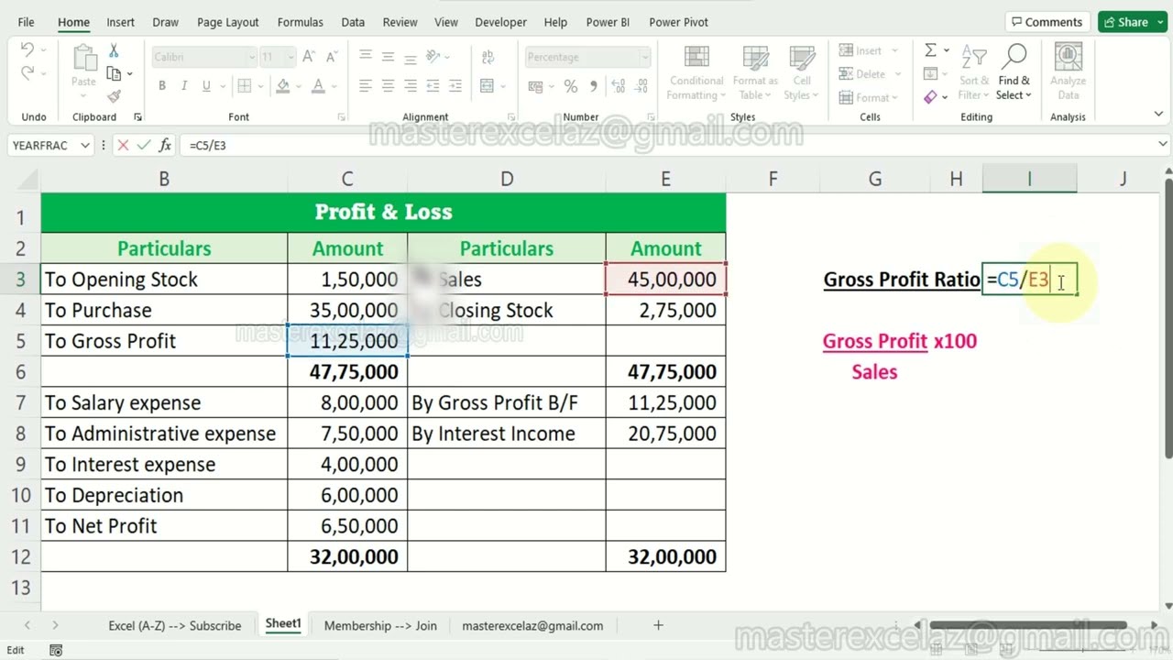Image resolution: width=1173 pixels, height=660 pixels.
Task: Click the AutoSum sigma icon
Action: tap(930, 50)
